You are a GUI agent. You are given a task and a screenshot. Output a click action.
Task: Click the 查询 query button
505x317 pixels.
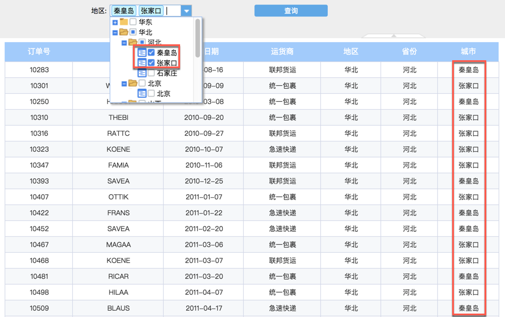coord(291,11)
